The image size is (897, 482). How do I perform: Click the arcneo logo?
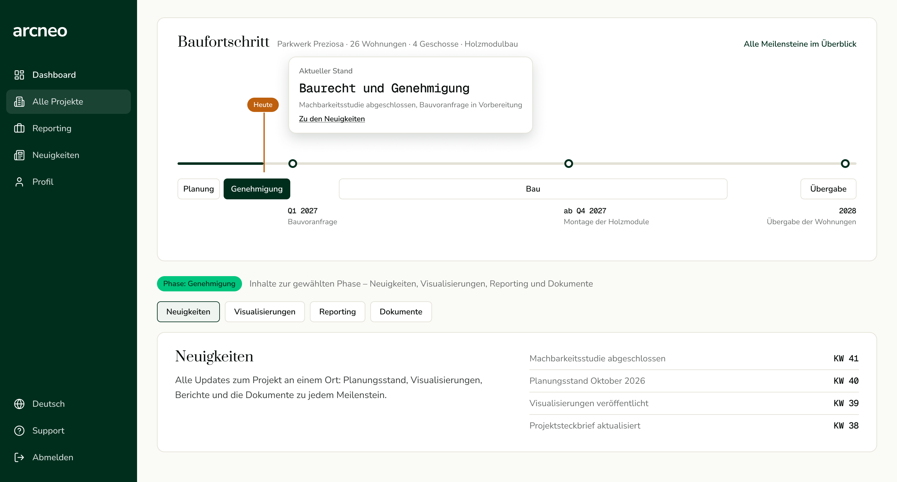(40, 31)
